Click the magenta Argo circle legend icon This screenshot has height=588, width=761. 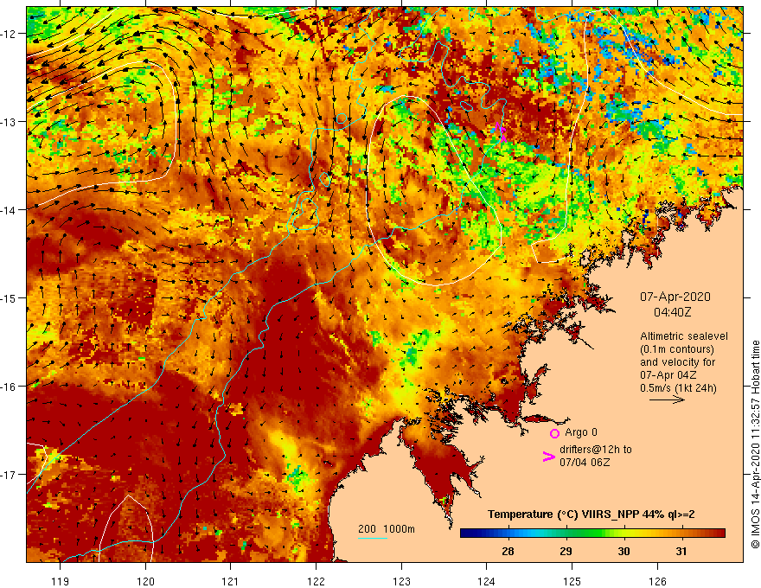[x=554, y=433]
